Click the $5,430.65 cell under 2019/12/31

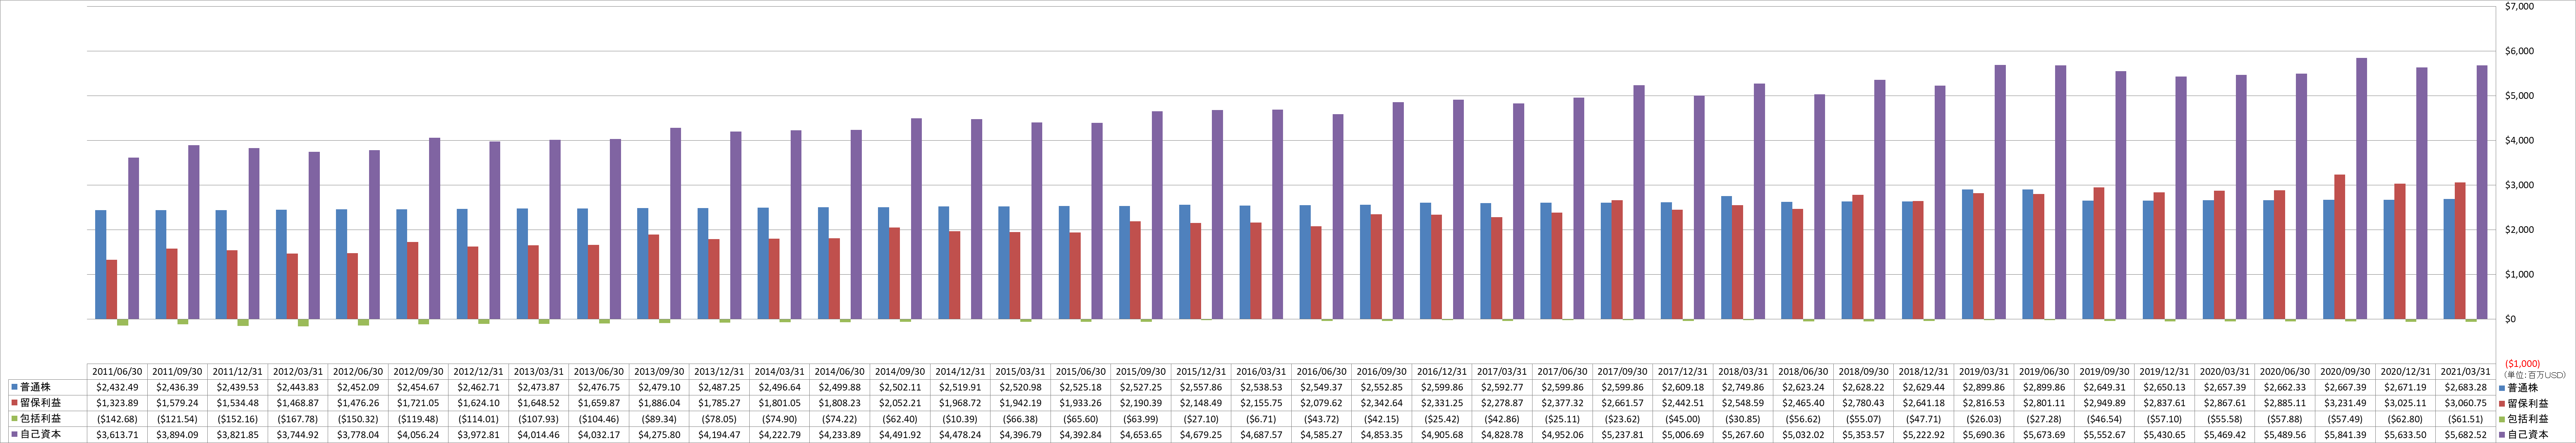pyautogui.click(x=2165, y=435)
